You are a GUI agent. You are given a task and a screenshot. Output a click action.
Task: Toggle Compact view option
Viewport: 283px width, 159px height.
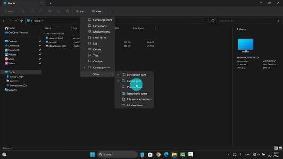(x=98, y=68)
